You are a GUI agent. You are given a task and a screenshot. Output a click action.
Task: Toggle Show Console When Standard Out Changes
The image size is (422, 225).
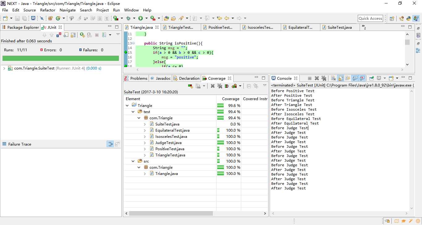(355, 78)
